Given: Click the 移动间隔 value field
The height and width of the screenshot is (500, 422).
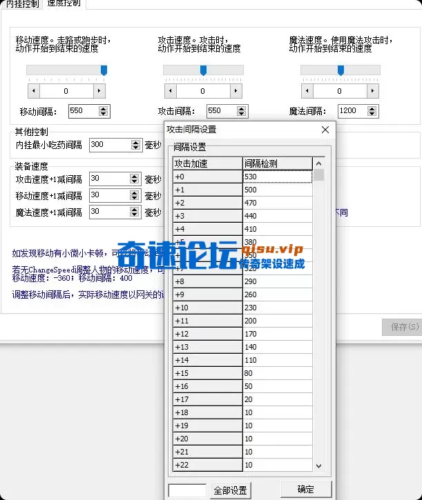Looking at the screenshot, I should [x=83, y=111].
